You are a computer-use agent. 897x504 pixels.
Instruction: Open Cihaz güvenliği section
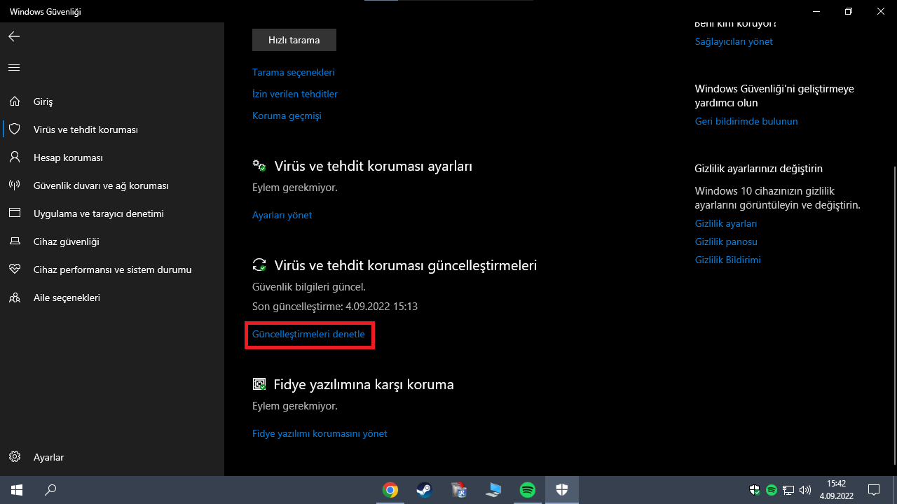tap(112, 241)
